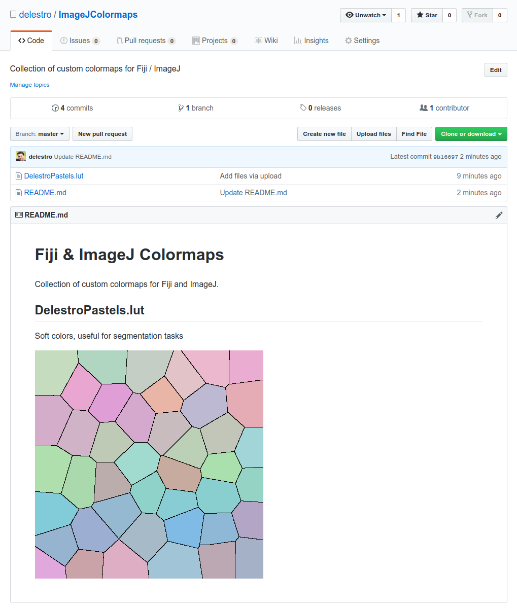Click the fork count beside Fork
The image size is (517, 609).
(500, 15)
